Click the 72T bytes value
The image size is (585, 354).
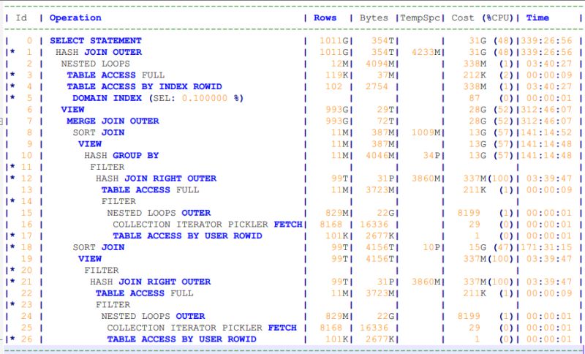tap(385, 121)
